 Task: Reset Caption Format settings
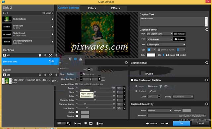coord(207,29)
